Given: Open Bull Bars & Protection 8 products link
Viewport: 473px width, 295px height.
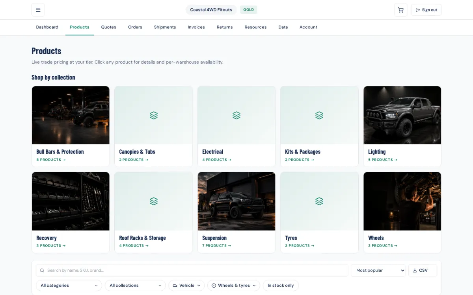Looking at the screenshot, I should [x=51, y=160].
